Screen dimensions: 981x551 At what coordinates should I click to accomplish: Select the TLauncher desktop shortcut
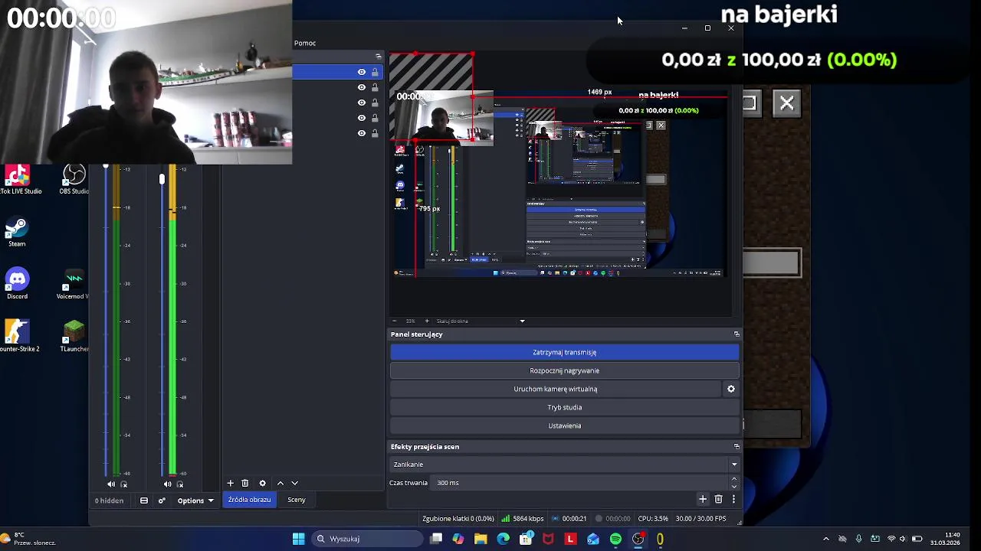[74, 337]
